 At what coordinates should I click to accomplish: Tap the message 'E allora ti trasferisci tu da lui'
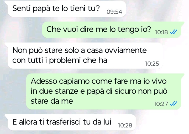(72, 122)
